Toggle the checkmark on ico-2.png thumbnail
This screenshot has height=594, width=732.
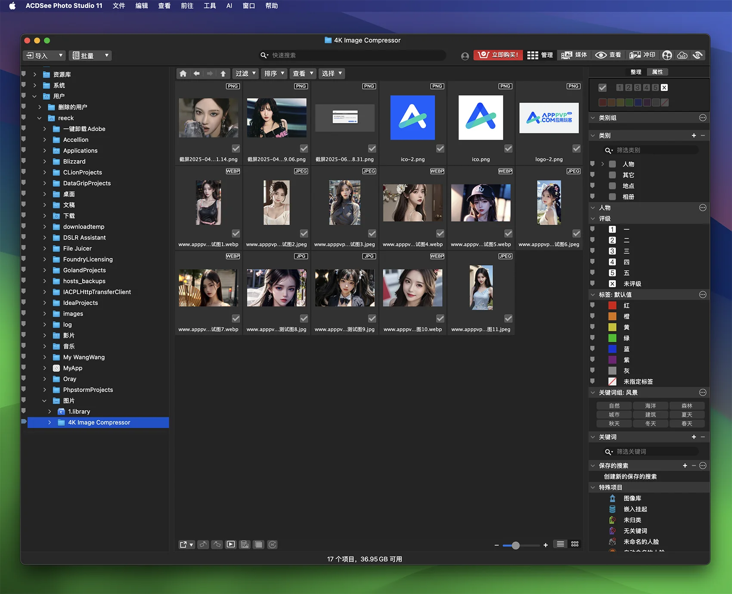(440, 148)
